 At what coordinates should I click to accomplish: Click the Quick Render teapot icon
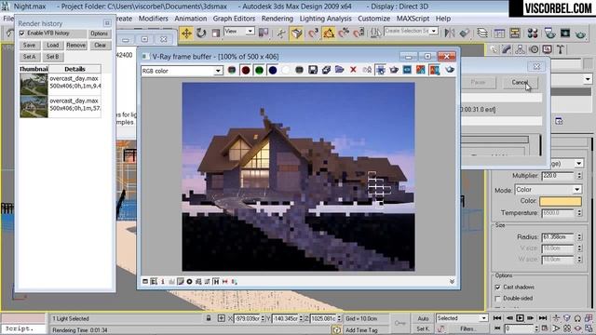point(580,34)
